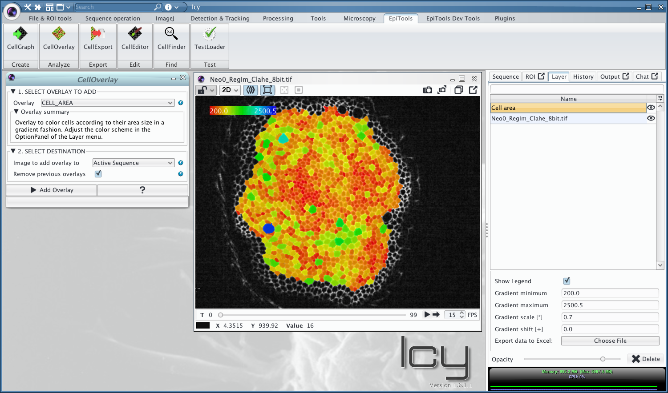
Task: Edit the Gradient shift field
Action: click(x=610, y=329)
